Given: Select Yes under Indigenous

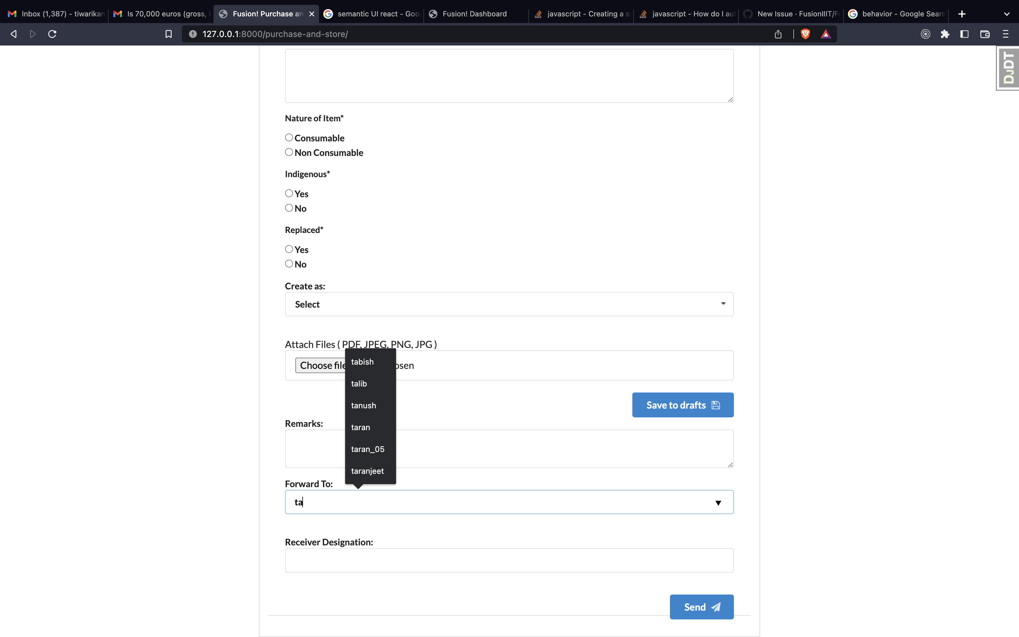Looking at the screenshot, I should point(289,194).
